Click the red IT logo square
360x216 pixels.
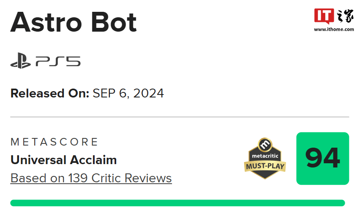click(x=324, y=16)
